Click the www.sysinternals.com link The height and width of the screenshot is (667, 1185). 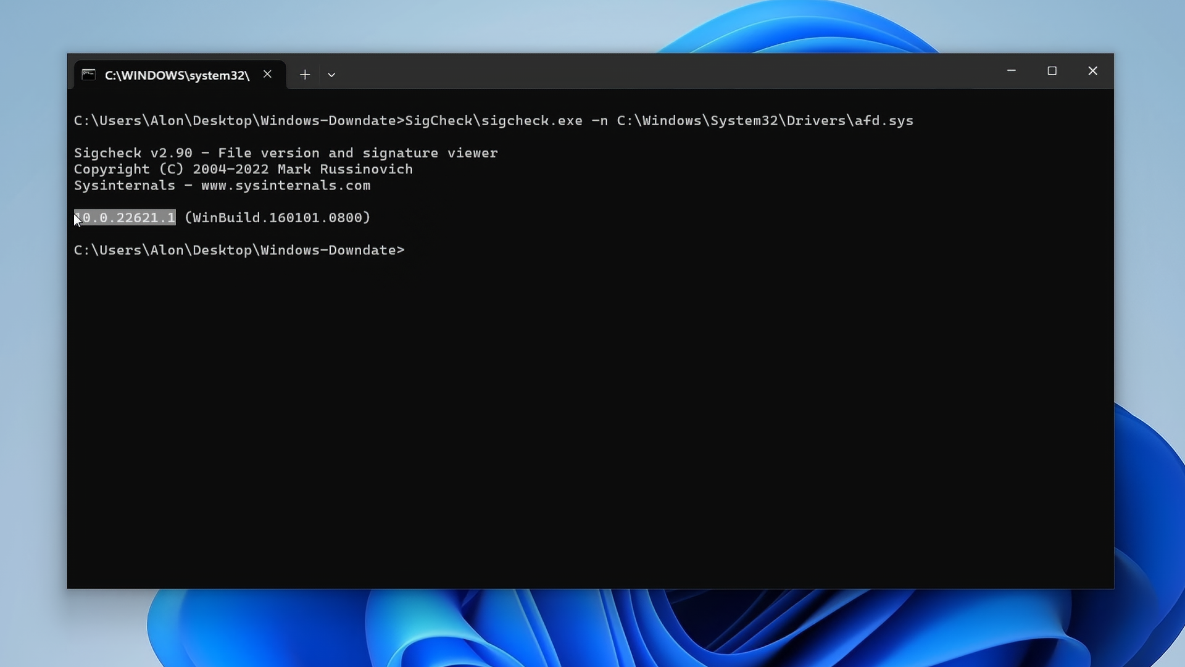coord(285,186)
